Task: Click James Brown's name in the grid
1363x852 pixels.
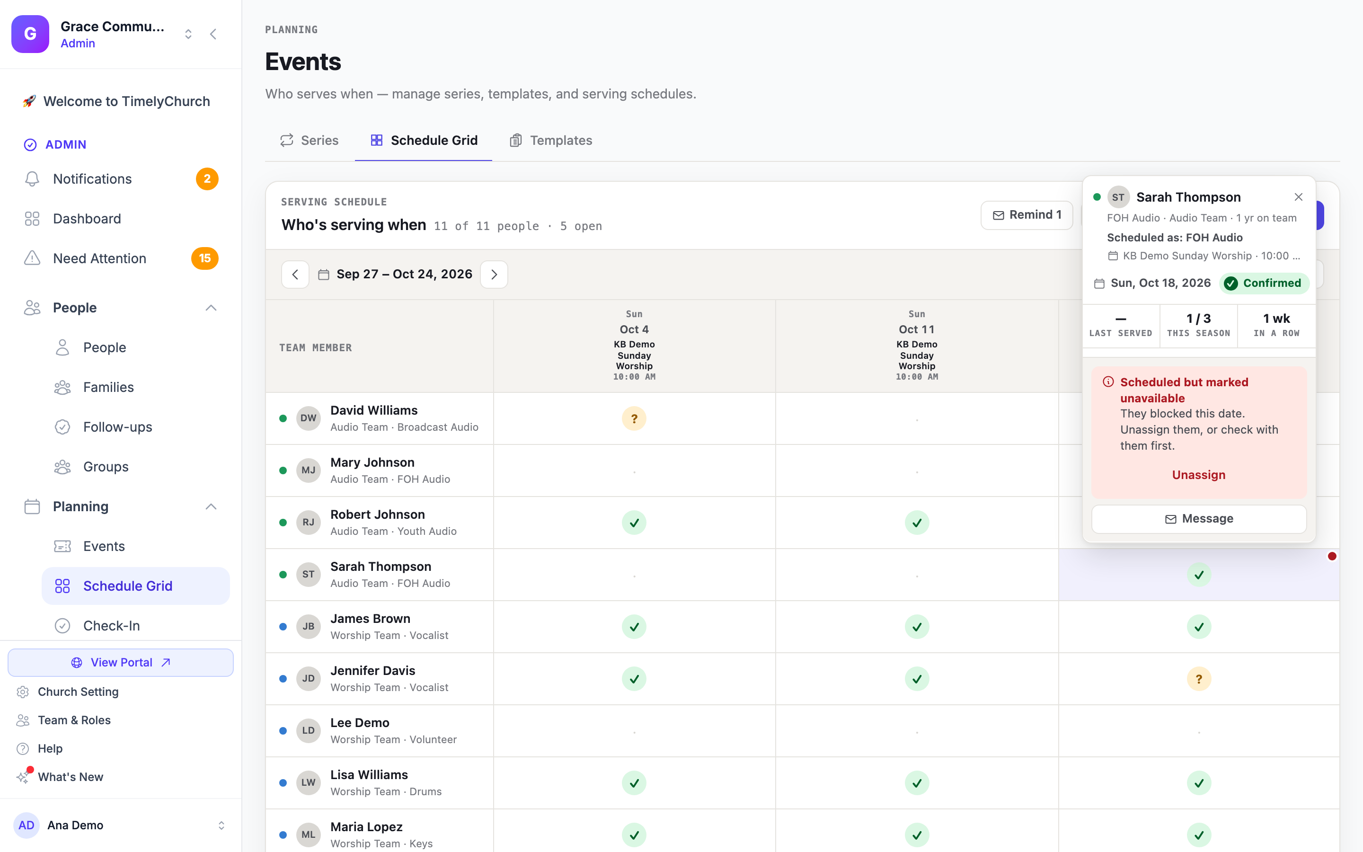Action: point(370,619)
